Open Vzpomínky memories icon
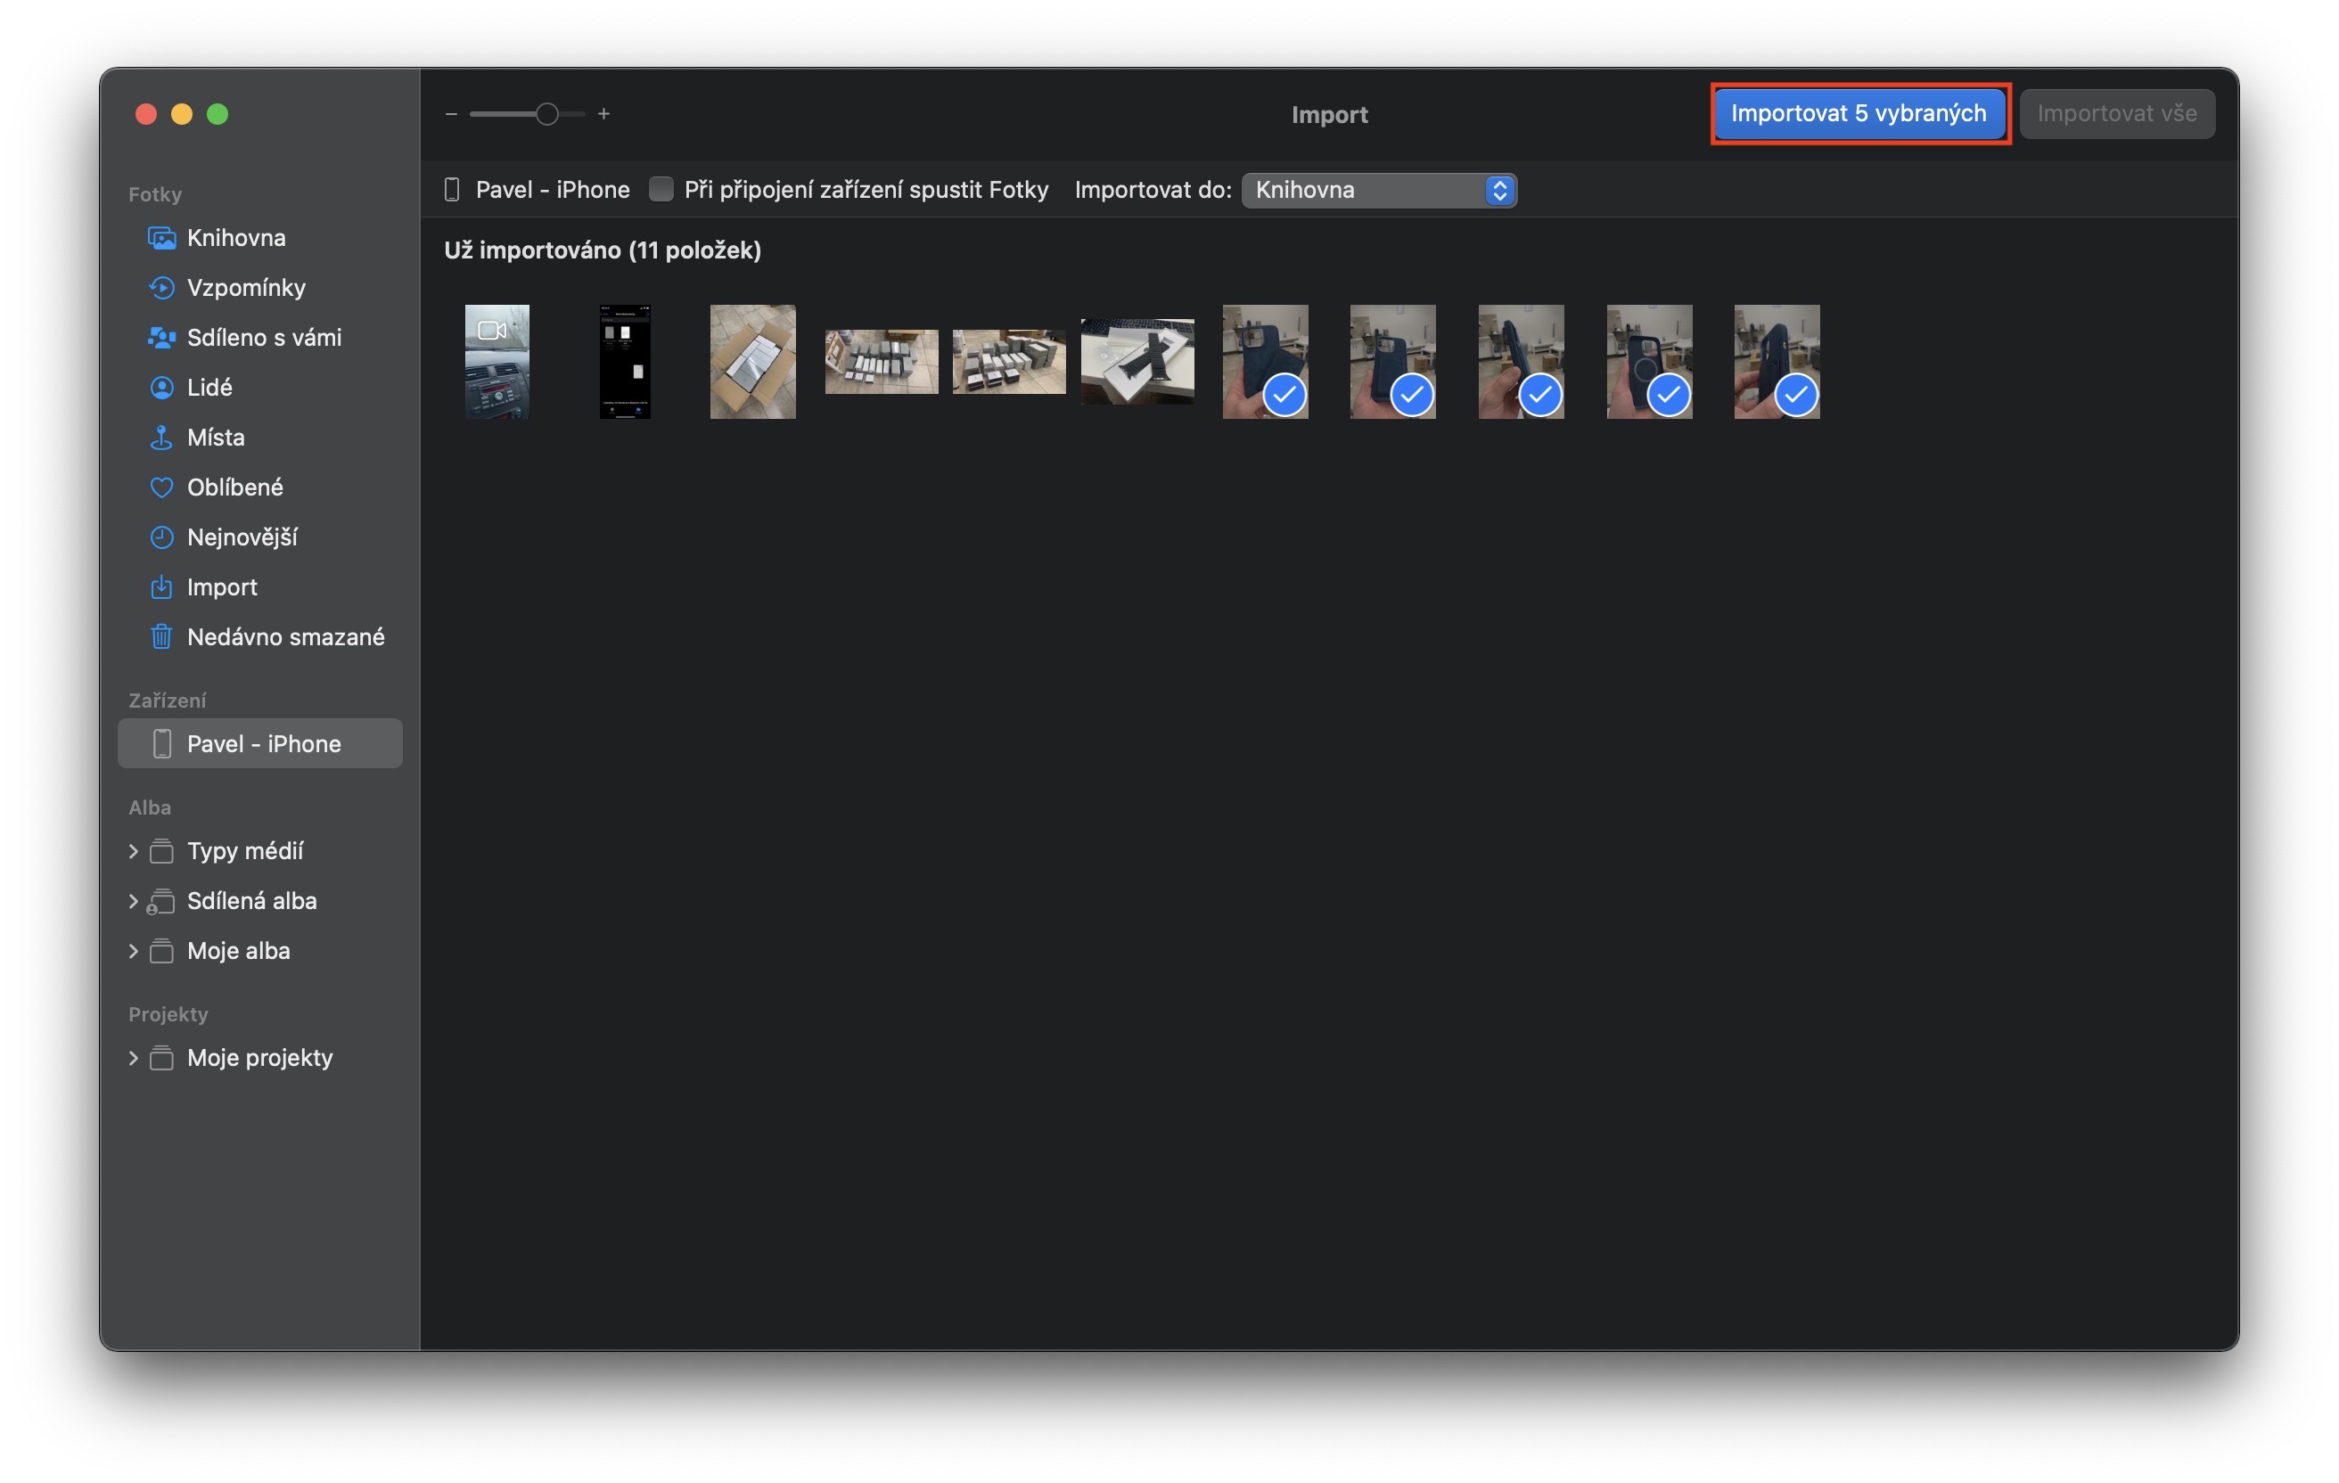Image resolution: width=2339 pixels, height=1483 pixels. [161, 288]
